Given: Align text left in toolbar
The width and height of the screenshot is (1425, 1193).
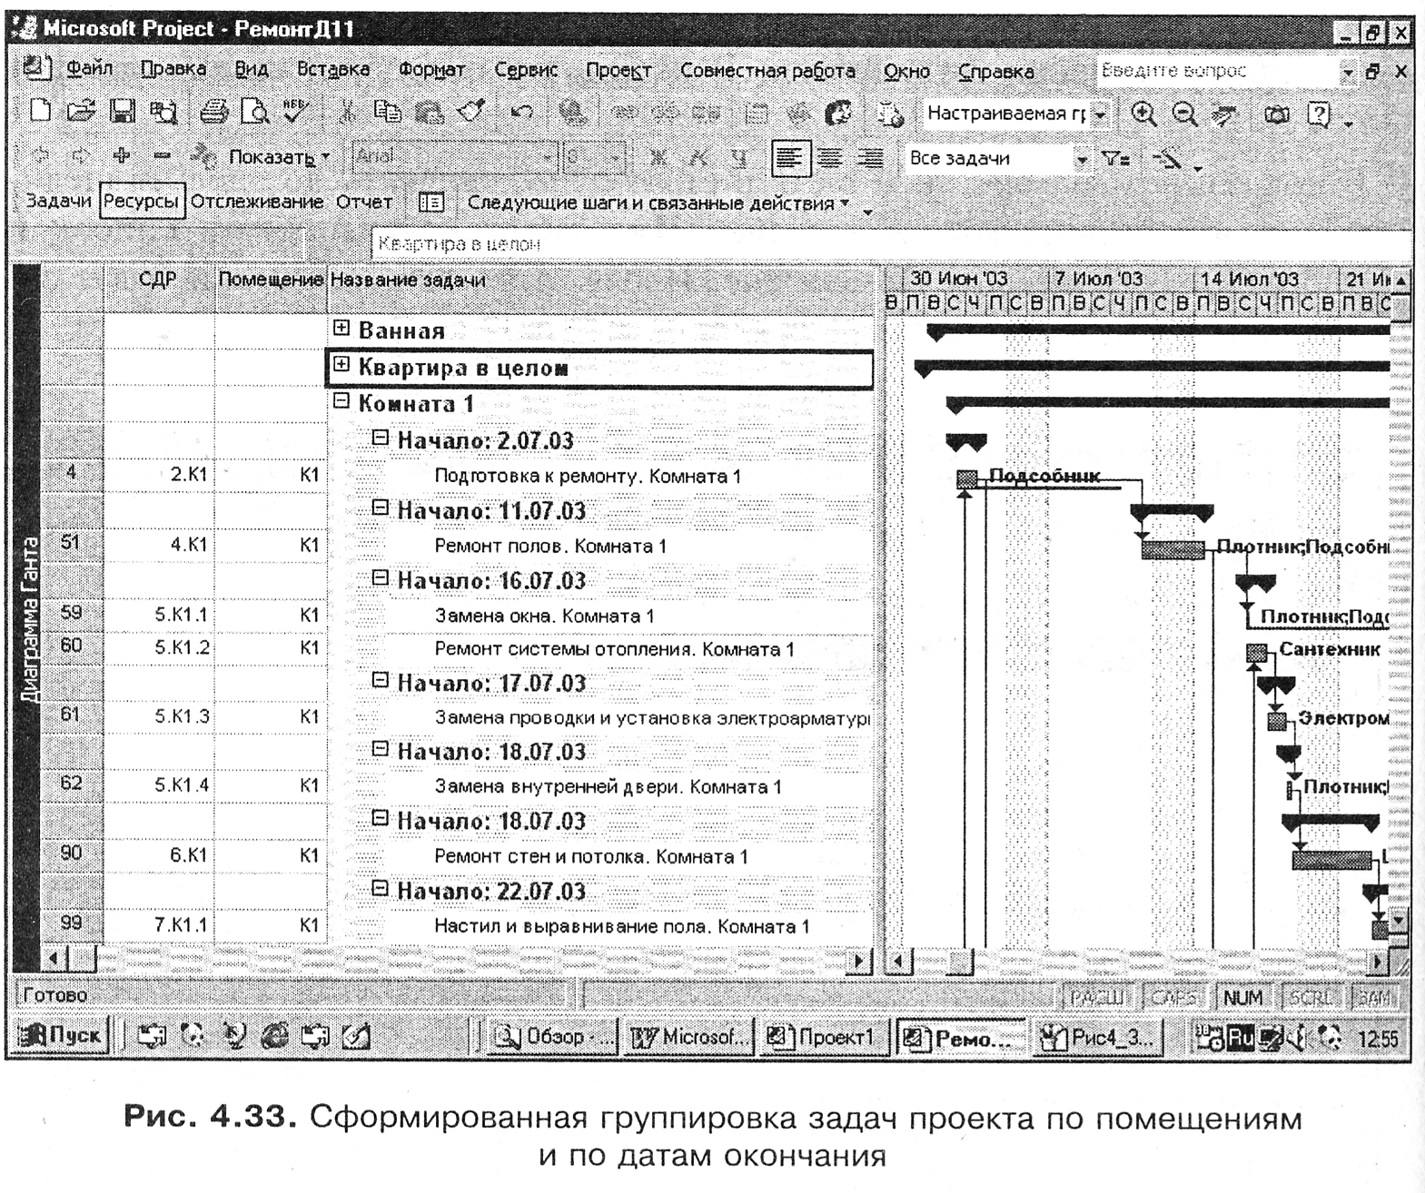Looking at the screenshot, I should click(x=790, y=158).
